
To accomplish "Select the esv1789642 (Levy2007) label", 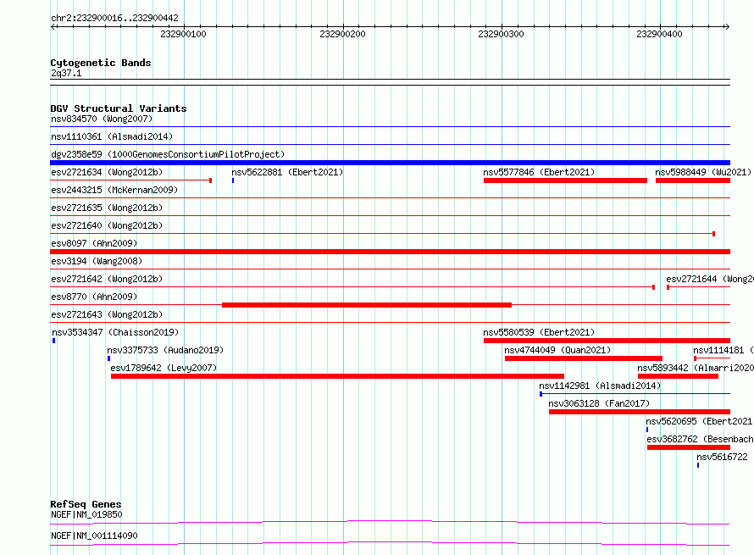I will [x=164, y=368].
